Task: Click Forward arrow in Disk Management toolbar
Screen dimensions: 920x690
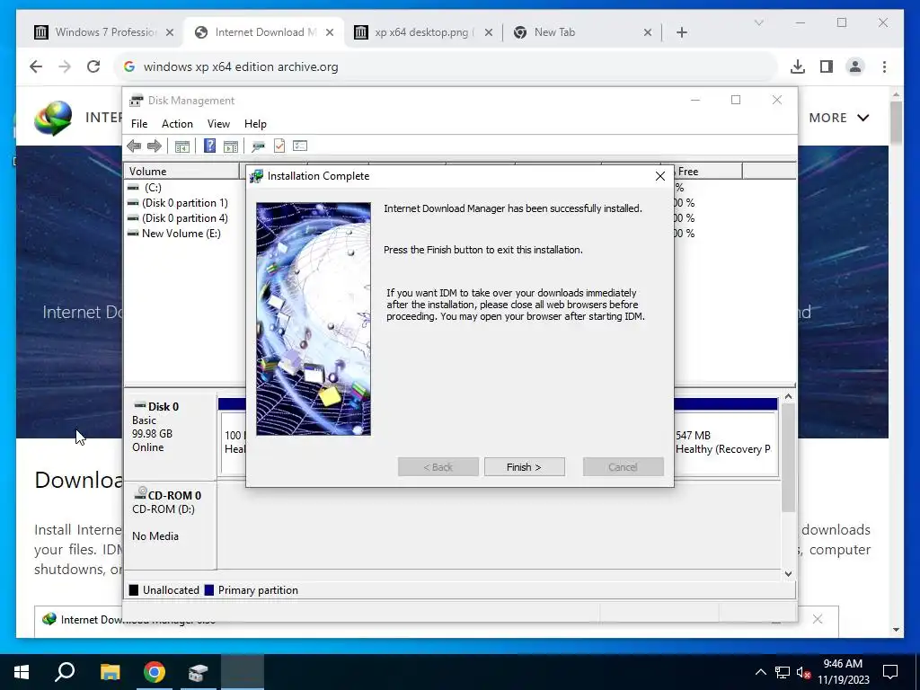Action: (x=155, y=146)
